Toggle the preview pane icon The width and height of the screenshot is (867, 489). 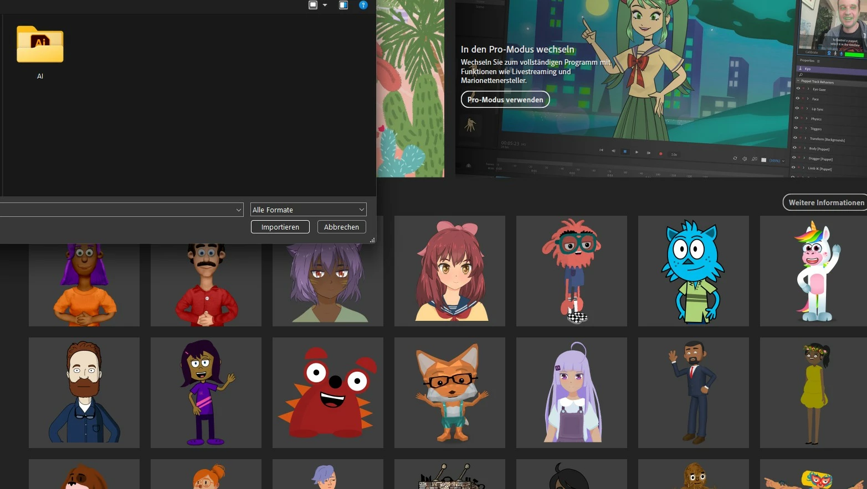(343, 5)
